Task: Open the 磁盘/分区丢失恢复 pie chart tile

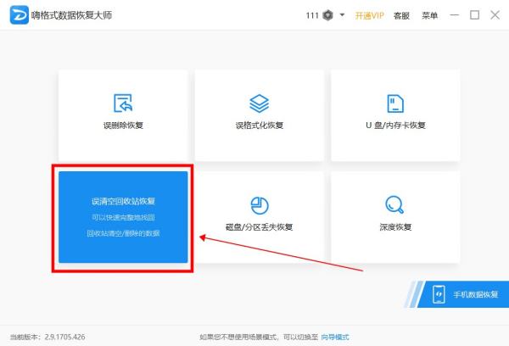Action: coord(259,215)
